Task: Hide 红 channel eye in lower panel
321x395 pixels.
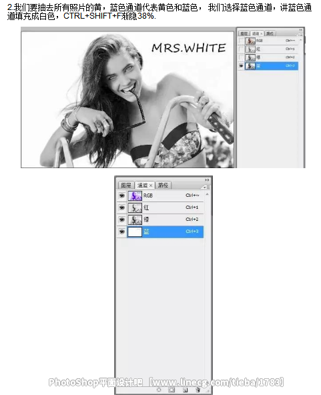Action: click(122, 208)
